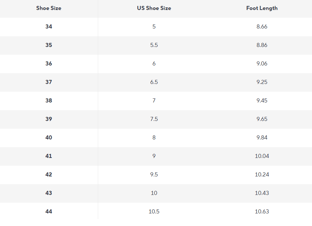Image resolution: width=312 pixels, height=226 pixels.
Task: Select shoe size 34 cell
Action: 49,26
